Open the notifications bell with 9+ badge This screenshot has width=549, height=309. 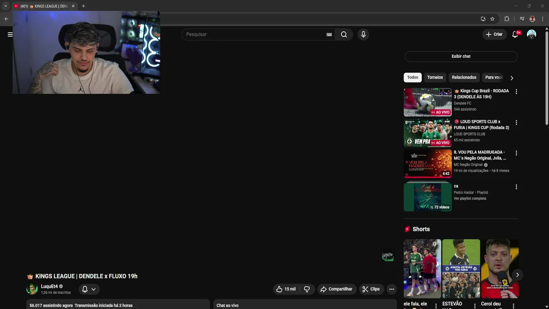tap(516, 34)
